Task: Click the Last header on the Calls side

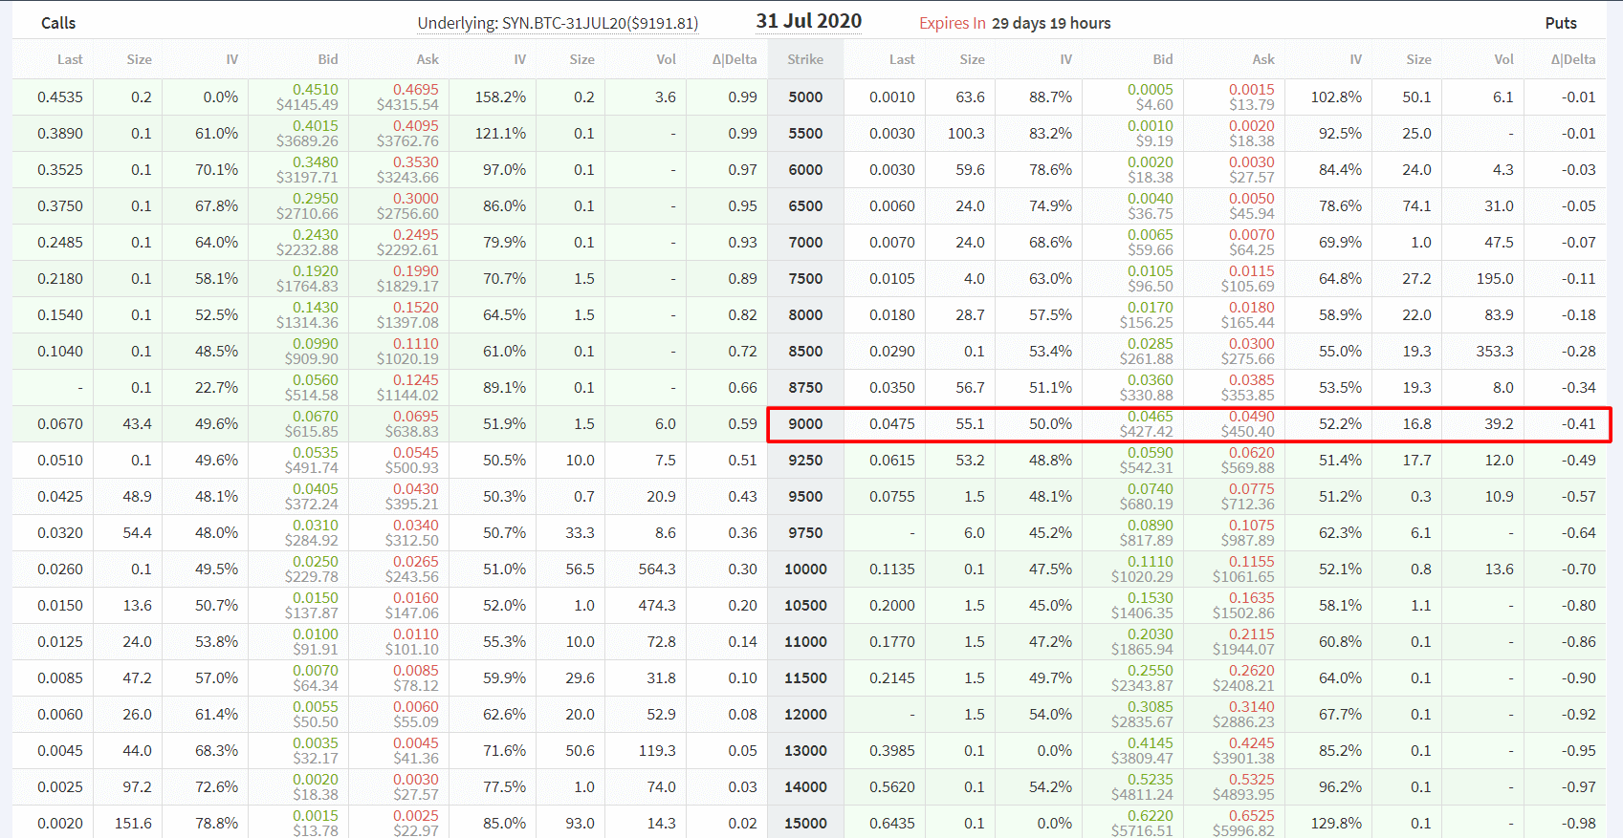Action: pos(70,59)
